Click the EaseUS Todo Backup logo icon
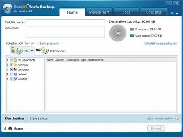 tap(8, 8)
